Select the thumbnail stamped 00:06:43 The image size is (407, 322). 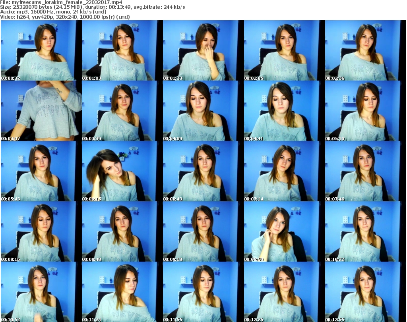[203, 172]
